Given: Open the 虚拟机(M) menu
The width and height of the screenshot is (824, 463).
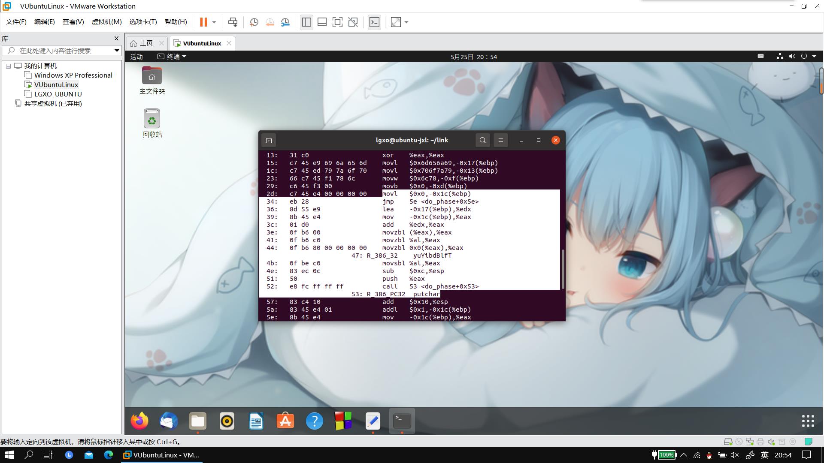Looking at the screenshot, I should coord(106,22).
